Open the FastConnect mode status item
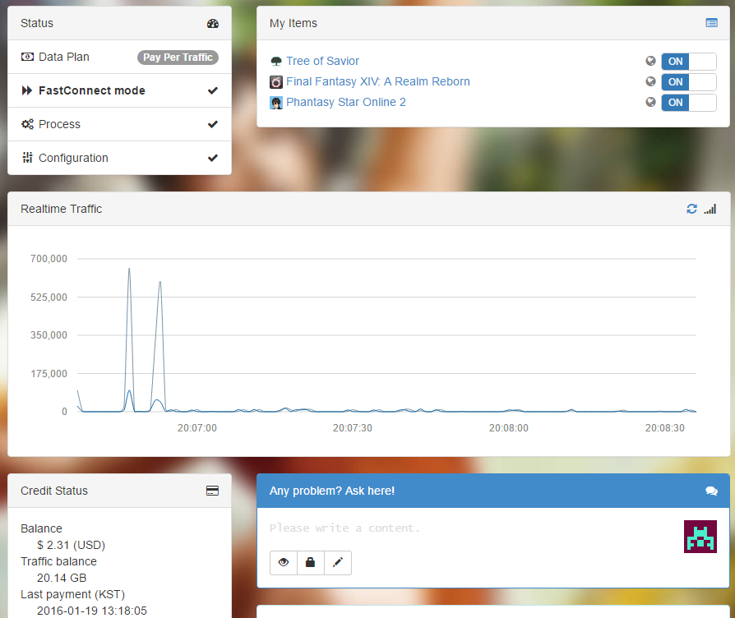This screenshot has width=735, height=618. tap(91, 90)
